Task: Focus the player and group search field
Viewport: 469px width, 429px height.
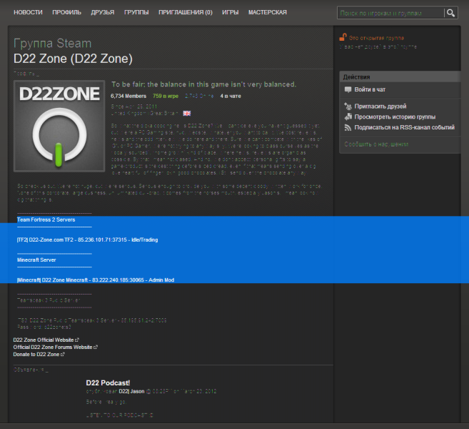Action: click(390, 13)
